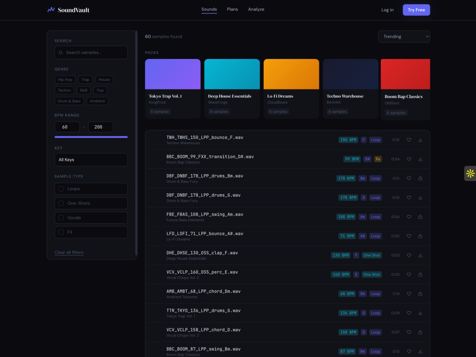
Task: Open the Tokyo Trap Vol. 1 pack
Action: (x=173, y=89)
